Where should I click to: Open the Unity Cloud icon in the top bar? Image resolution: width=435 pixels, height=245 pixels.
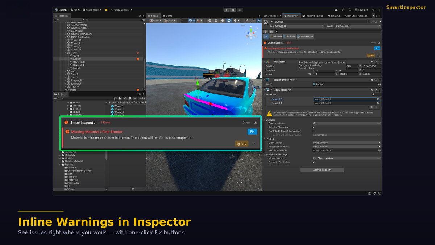pyautogui.click(x=336, y=10)
